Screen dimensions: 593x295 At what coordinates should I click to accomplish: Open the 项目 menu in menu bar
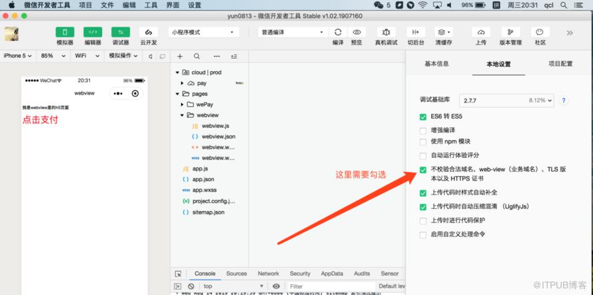click(85, 5)
